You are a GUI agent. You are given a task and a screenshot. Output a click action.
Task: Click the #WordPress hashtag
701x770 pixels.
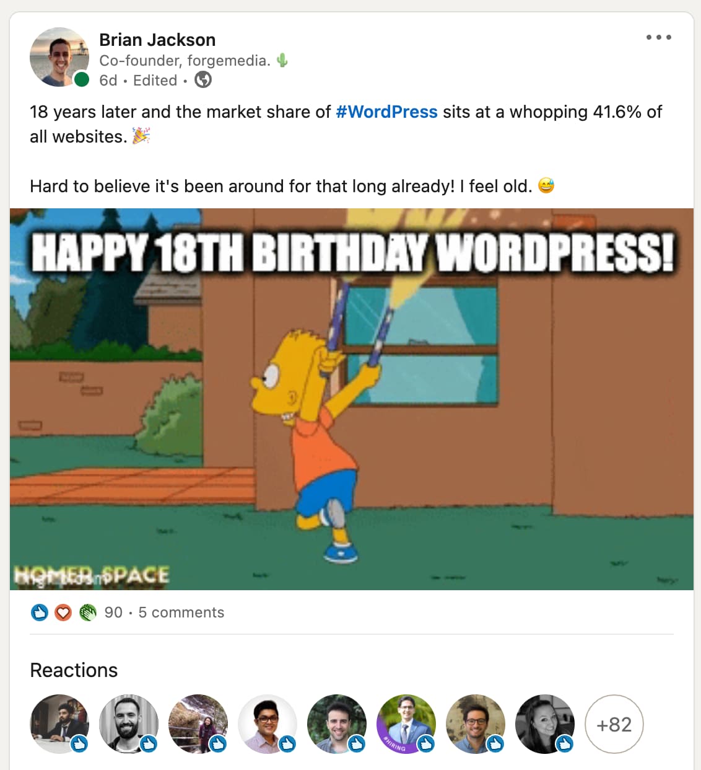pos(386,112)
